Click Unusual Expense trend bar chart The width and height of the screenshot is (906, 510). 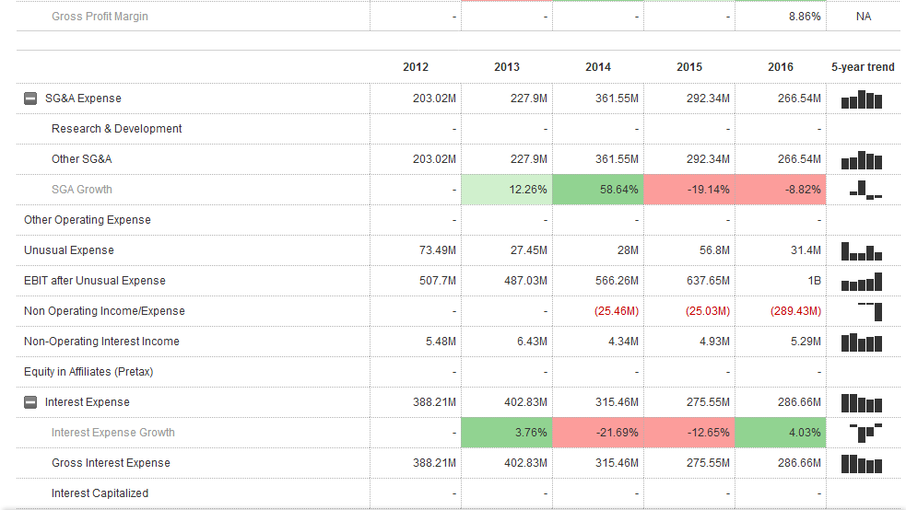tap(862, 250)
